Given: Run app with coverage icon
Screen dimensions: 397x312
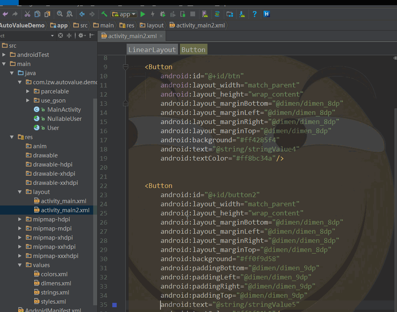Looking at the screenshot, I should (173, 14).
